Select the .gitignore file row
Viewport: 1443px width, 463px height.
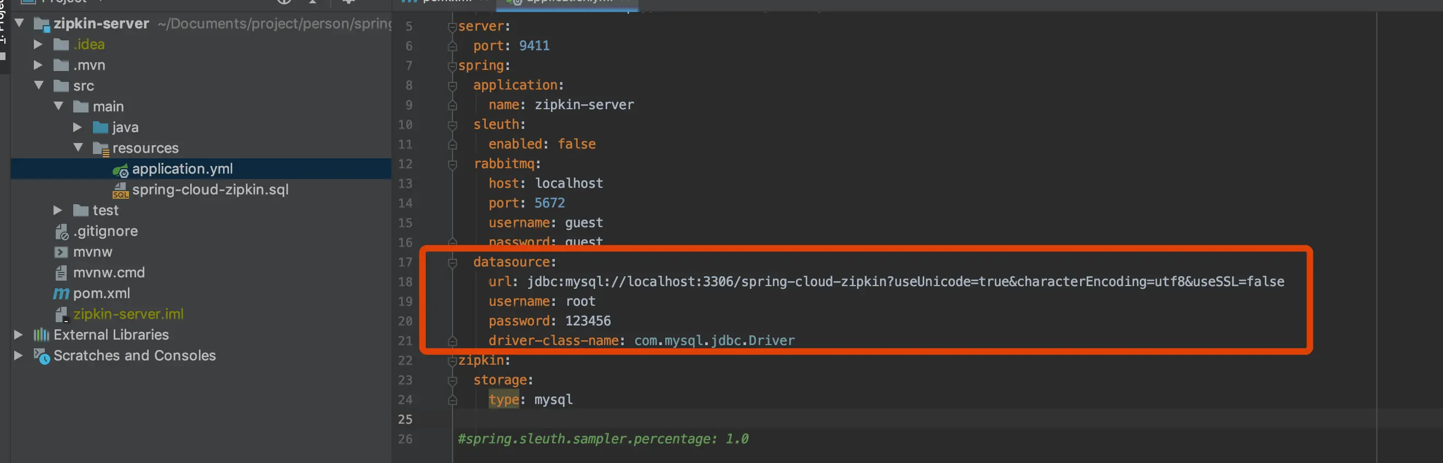tap(201, 231)
